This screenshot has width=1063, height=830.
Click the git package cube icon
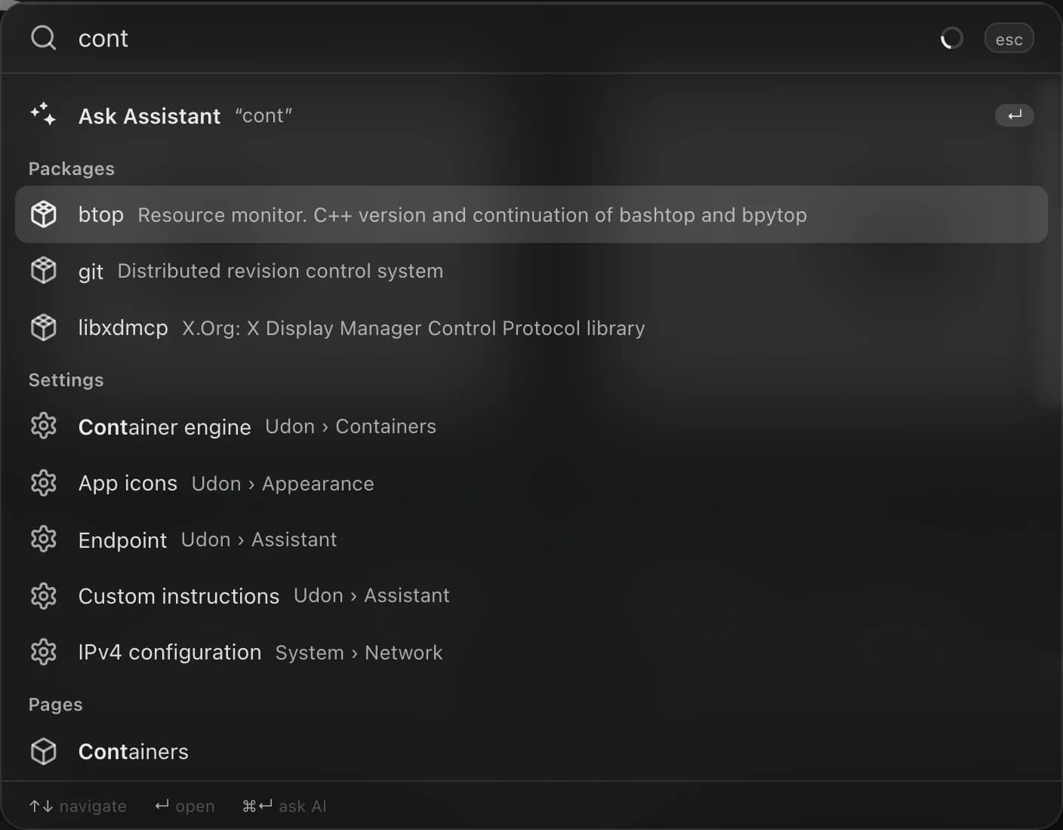43,270
